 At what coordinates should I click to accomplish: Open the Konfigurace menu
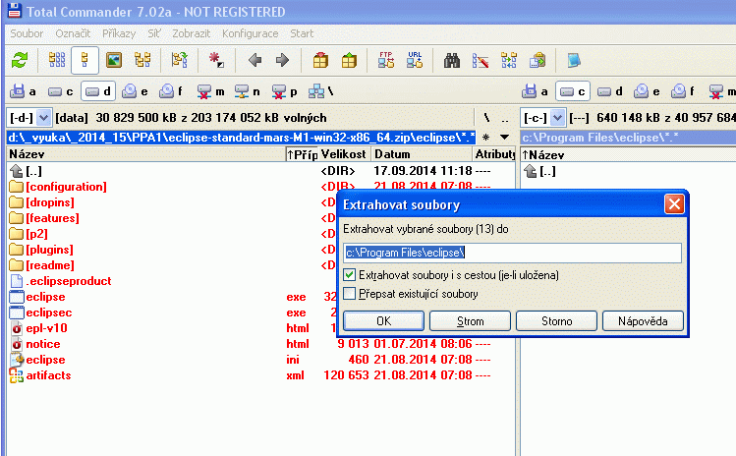pyautogui.click(x=251, y=33)
